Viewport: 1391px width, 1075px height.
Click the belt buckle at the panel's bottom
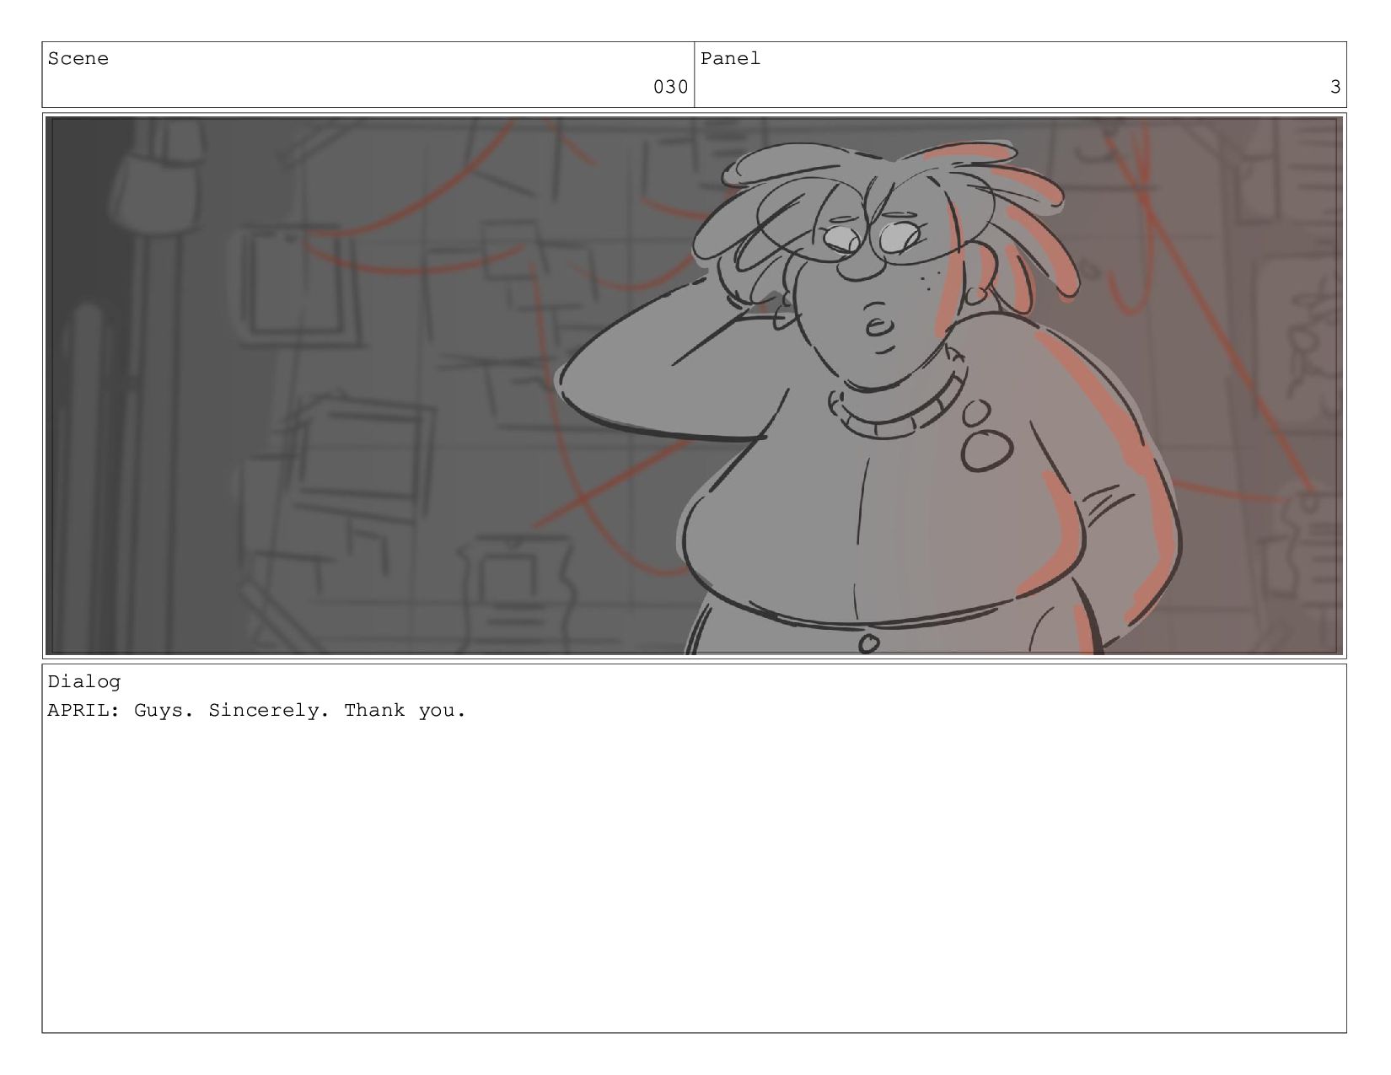[868, 644]
